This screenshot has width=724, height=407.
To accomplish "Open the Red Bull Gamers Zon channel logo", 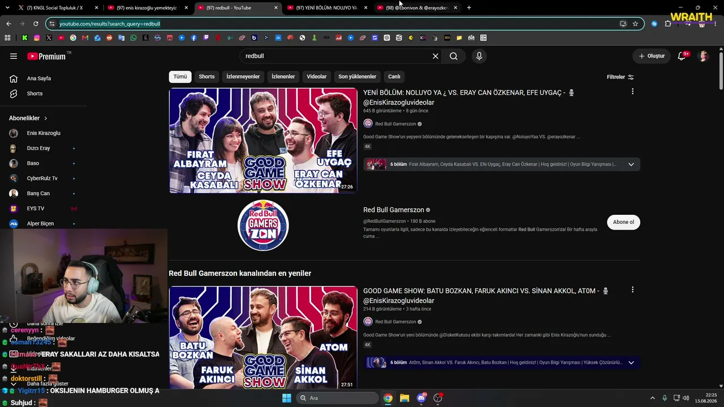I will [263, 225].
